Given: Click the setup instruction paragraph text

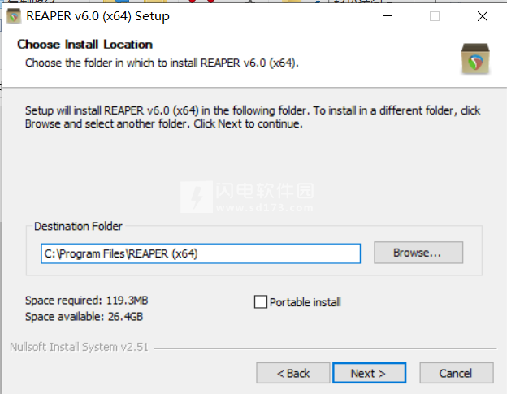Looking at the screenshot, I should coord(253,117).
